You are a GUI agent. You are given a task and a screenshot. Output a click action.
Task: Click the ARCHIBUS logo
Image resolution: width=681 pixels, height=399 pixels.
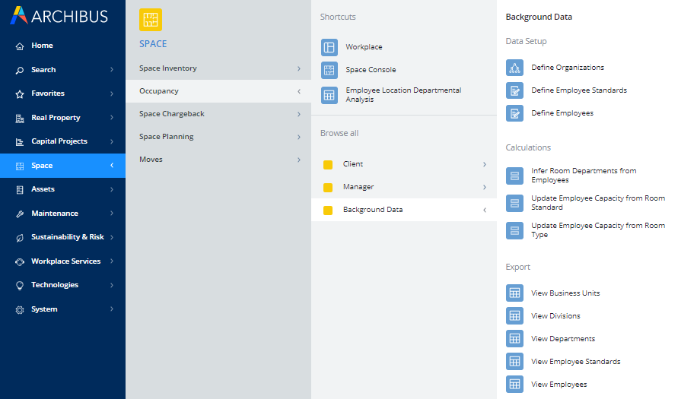point(59,16)
